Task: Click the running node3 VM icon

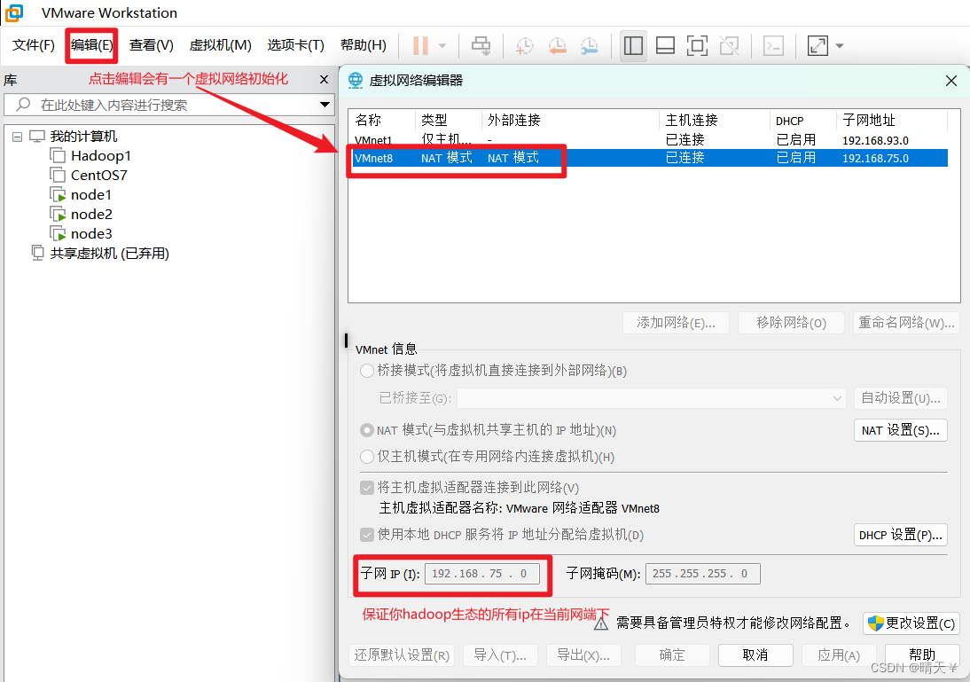Action: [58, 234]
